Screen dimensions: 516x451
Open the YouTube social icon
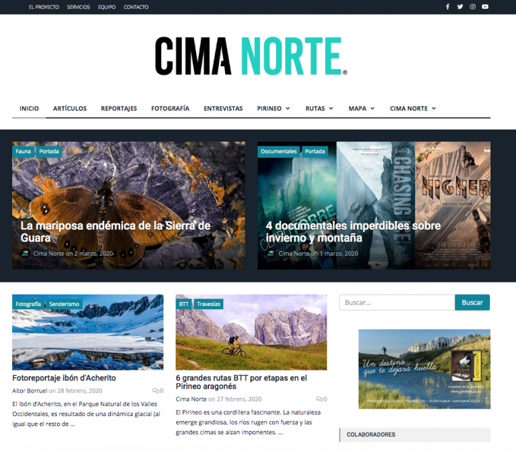click(x=485, y=7)
